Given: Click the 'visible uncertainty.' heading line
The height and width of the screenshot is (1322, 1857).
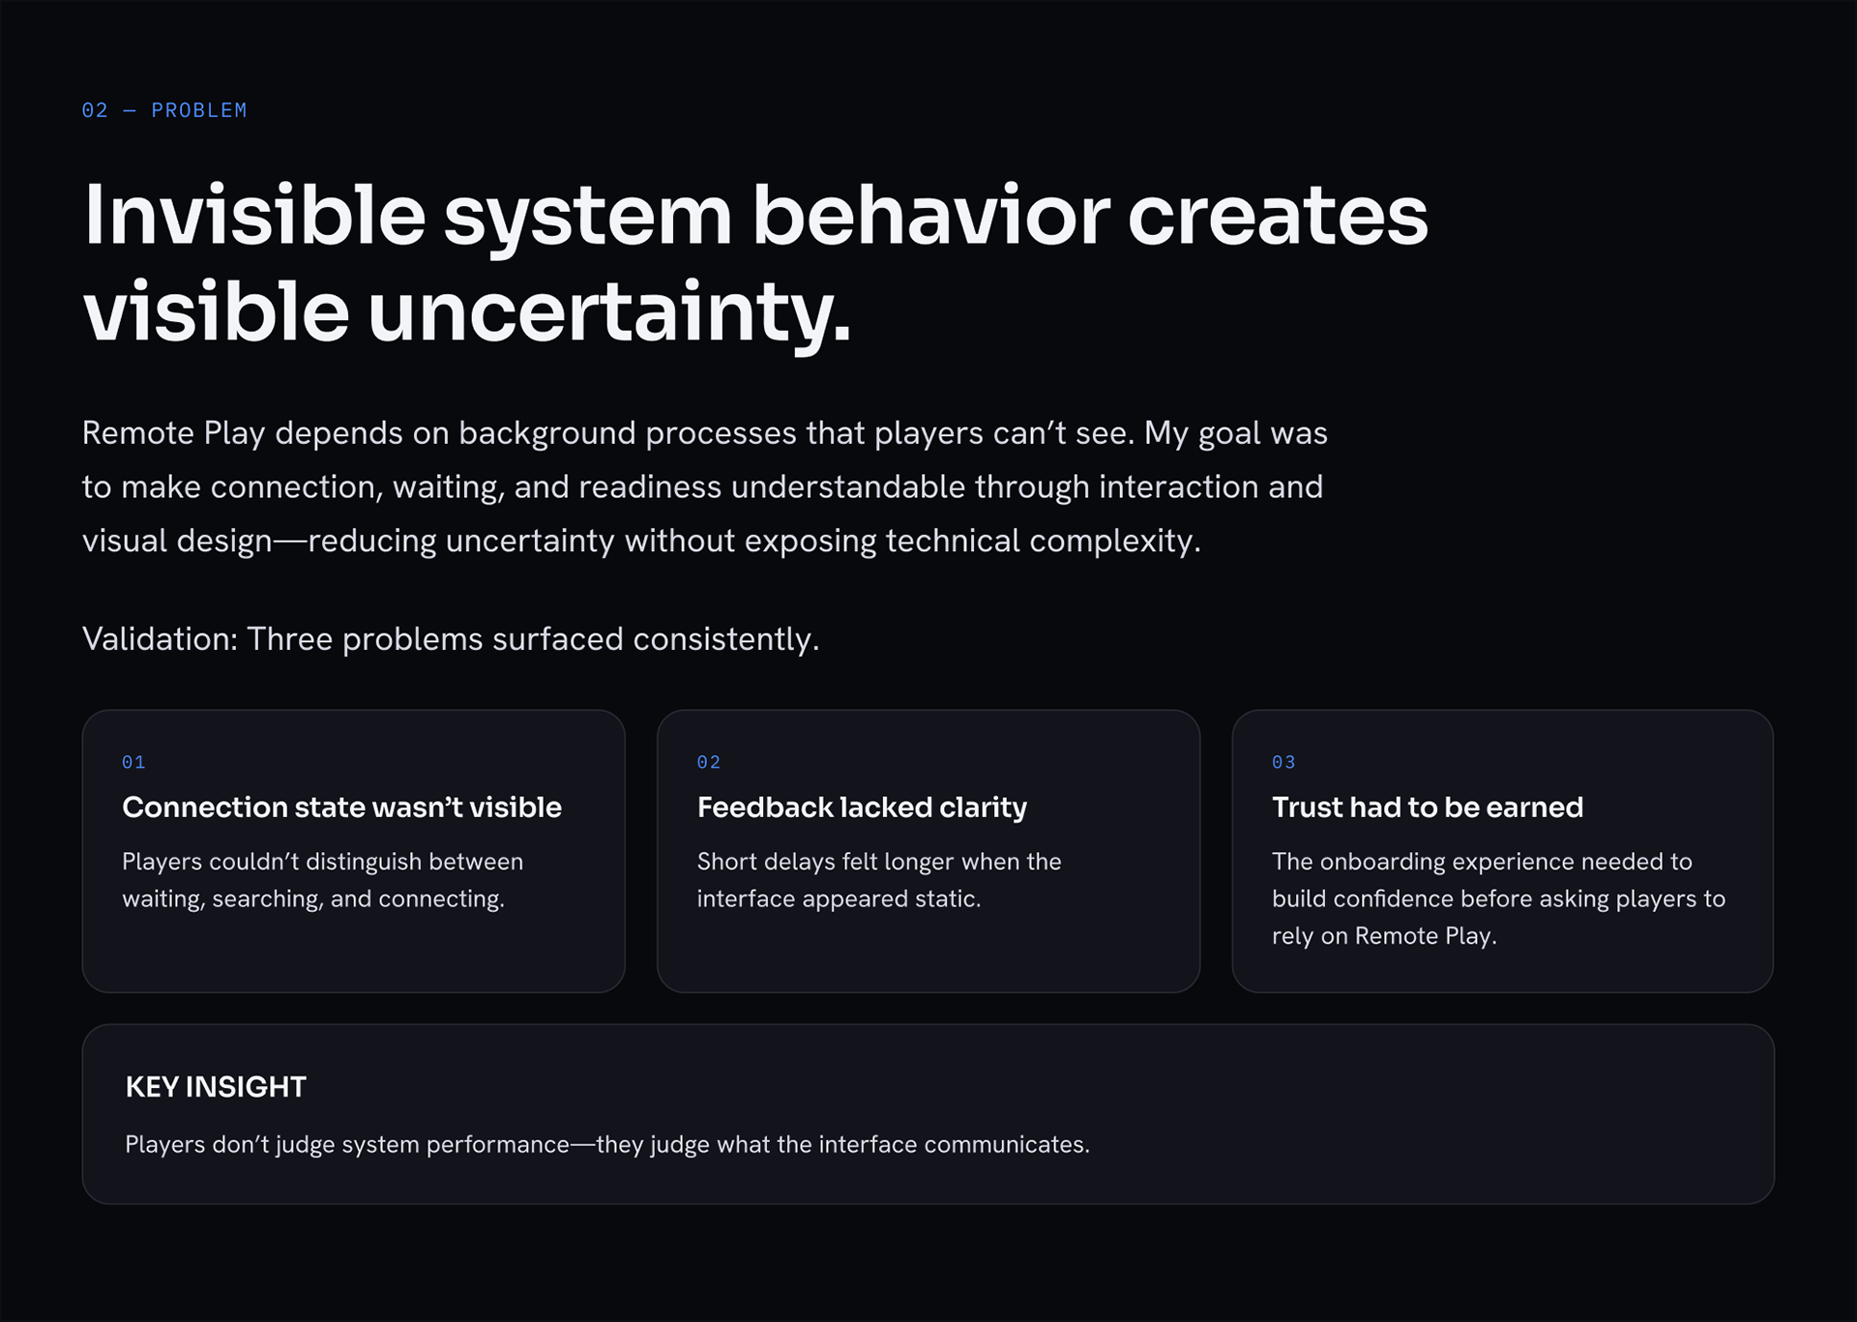Looking at the screenshot, I should click(467, 313).
